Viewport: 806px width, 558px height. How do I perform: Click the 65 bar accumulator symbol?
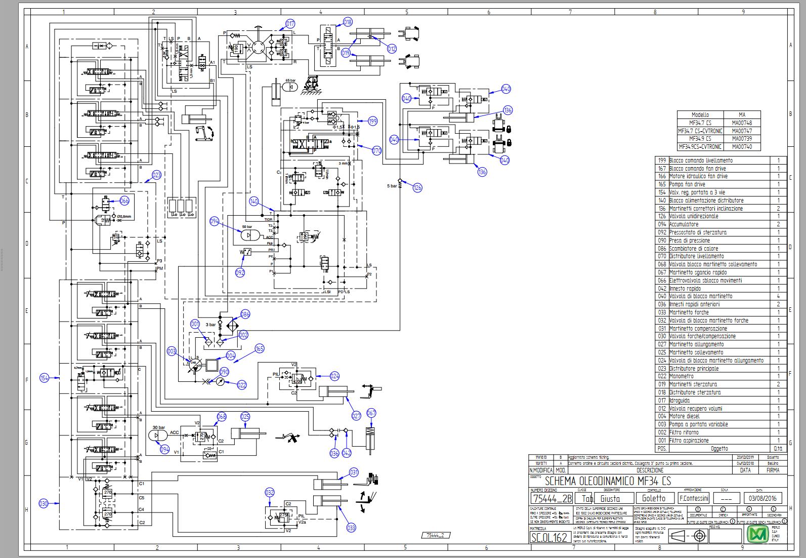291,87
